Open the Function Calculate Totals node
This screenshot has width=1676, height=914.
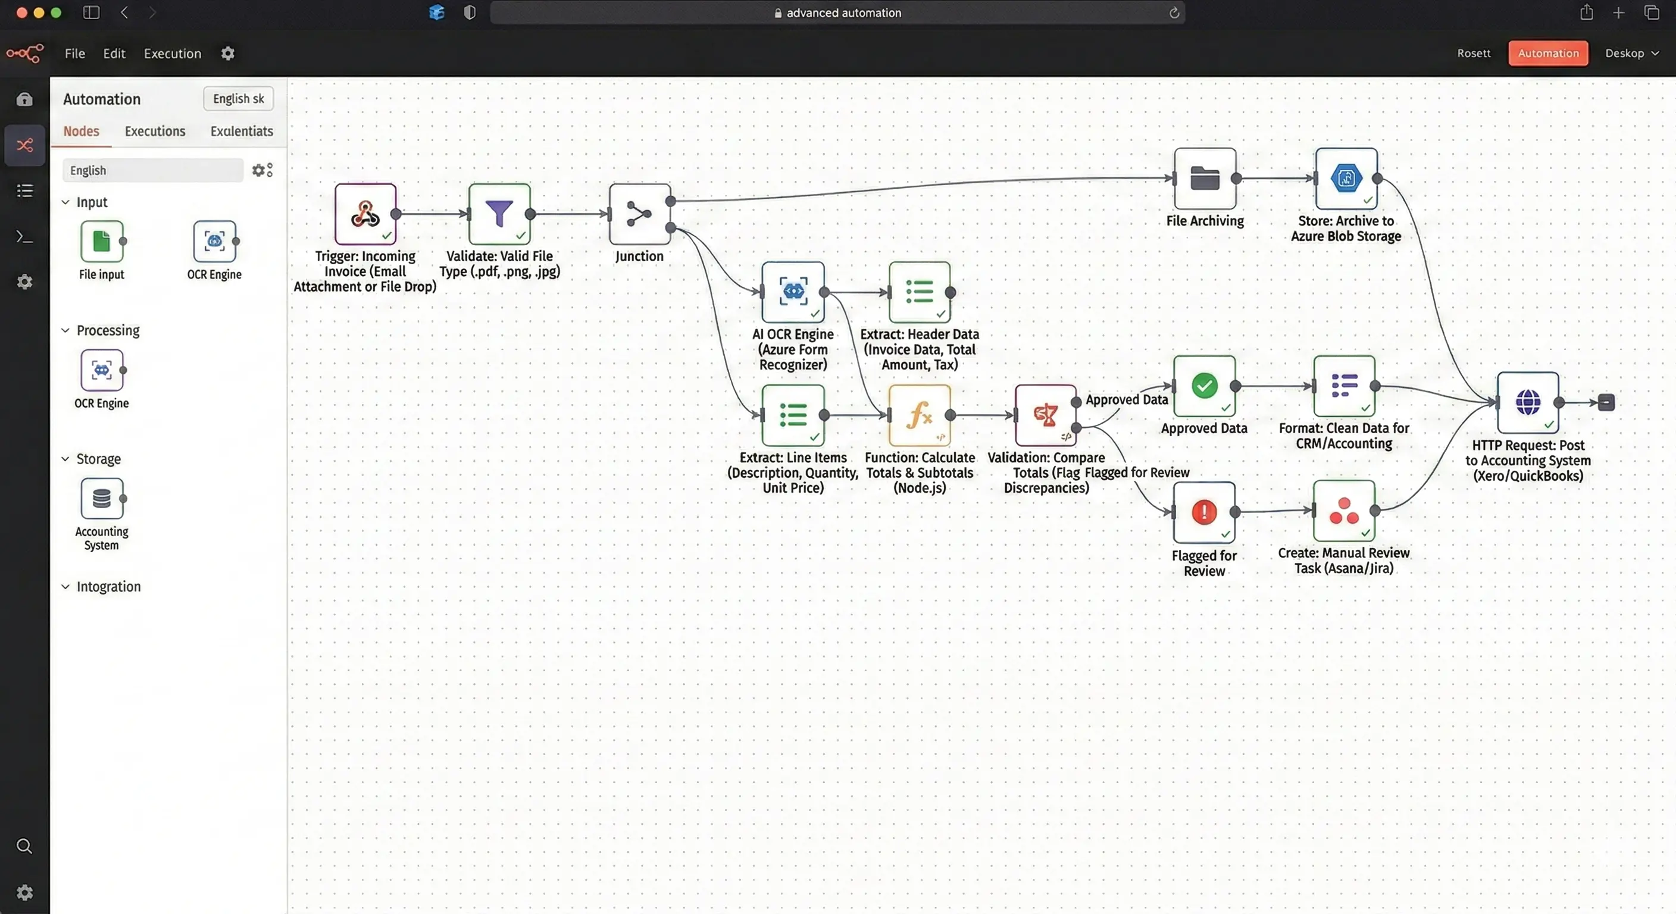(919, 415)
